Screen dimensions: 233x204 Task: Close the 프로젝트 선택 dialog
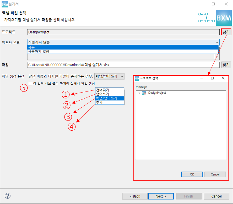tap(223, 78)
